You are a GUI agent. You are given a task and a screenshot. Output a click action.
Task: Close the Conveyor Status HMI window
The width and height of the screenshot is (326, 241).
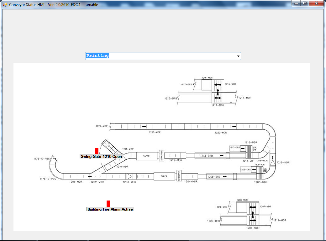(316, 3)
